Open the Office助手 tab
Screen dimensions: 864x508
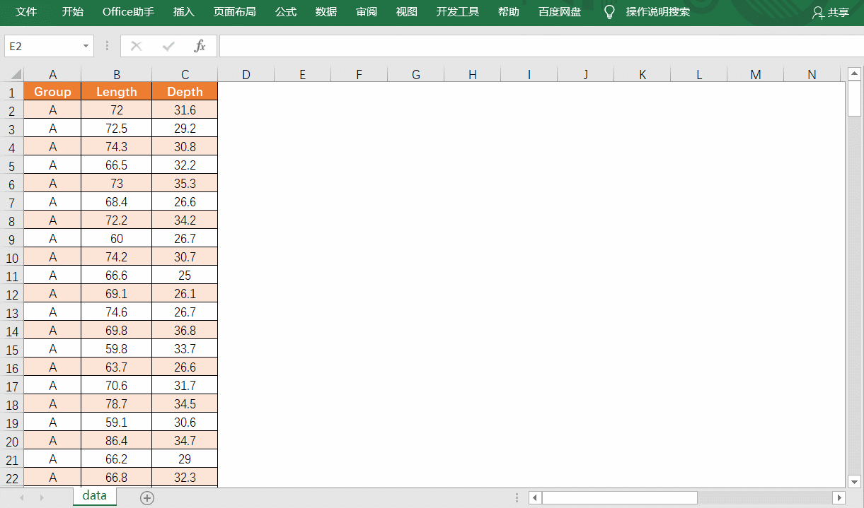coord(128,12)
